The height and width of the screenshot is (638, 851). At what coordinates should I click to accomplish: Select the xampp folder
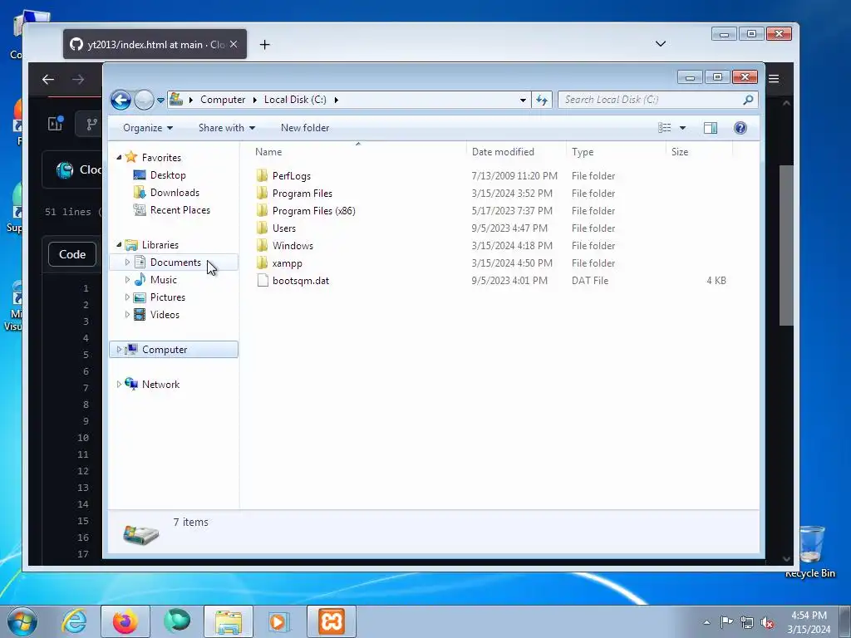287,263
